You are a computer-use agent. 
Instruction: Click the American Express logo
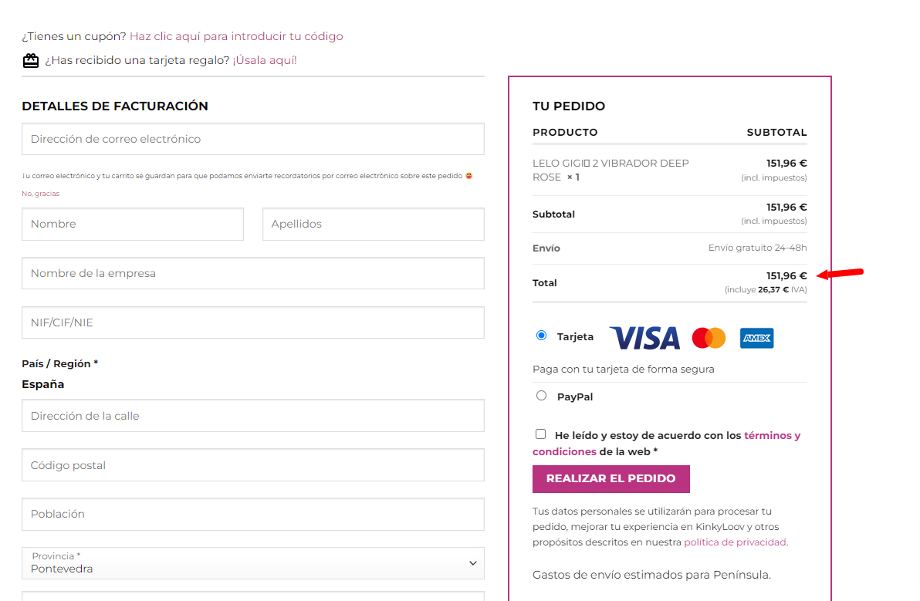coord(756,339)
